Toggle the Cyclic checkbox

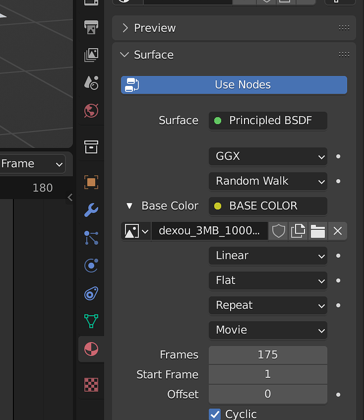[x=215, y=414]
